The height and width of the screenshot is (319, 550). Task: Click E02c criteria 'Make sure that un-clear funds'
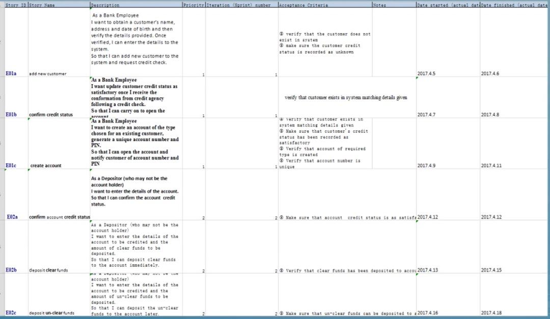[348, 313]
